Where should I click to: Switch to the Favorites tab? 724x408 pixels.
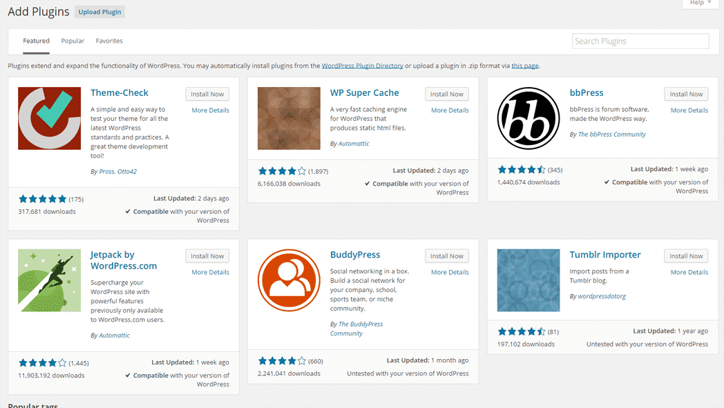pyautogui.click(x=109, y=41)
